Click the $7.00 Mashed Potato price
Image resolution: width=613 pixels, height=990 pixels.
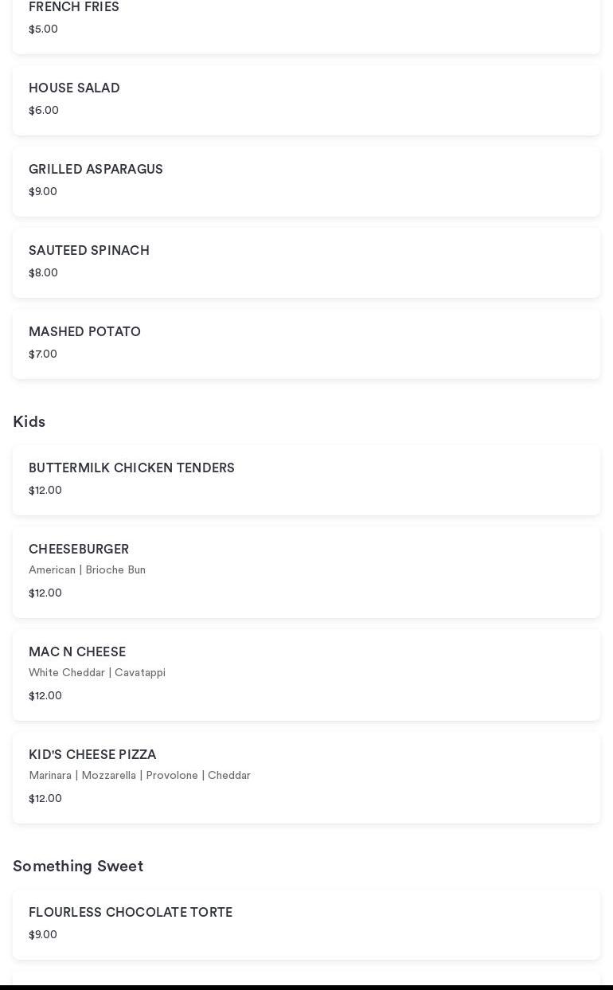click(x=43, y=354)
